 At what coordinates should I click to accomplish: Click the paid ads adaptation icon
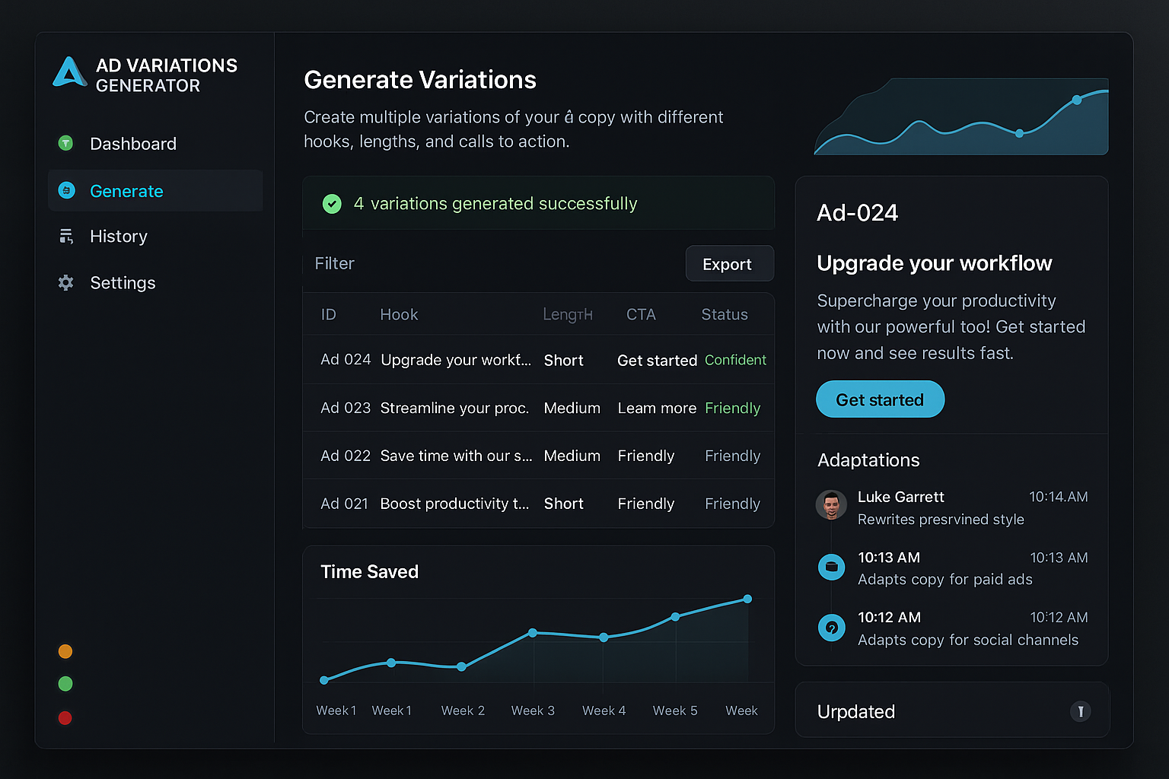coord(832,567)
